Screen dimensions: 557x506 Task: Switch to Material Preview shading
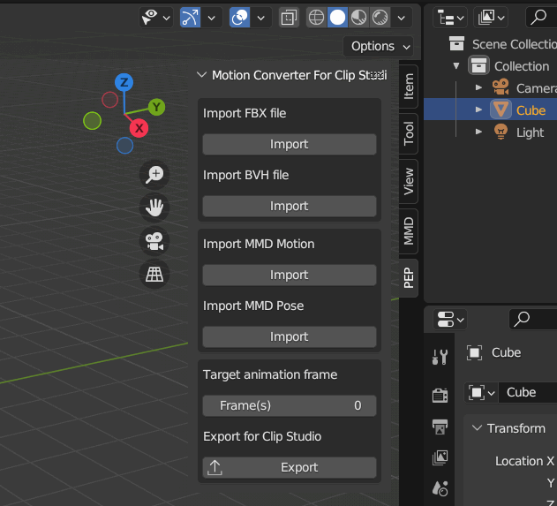click(358, 18)
